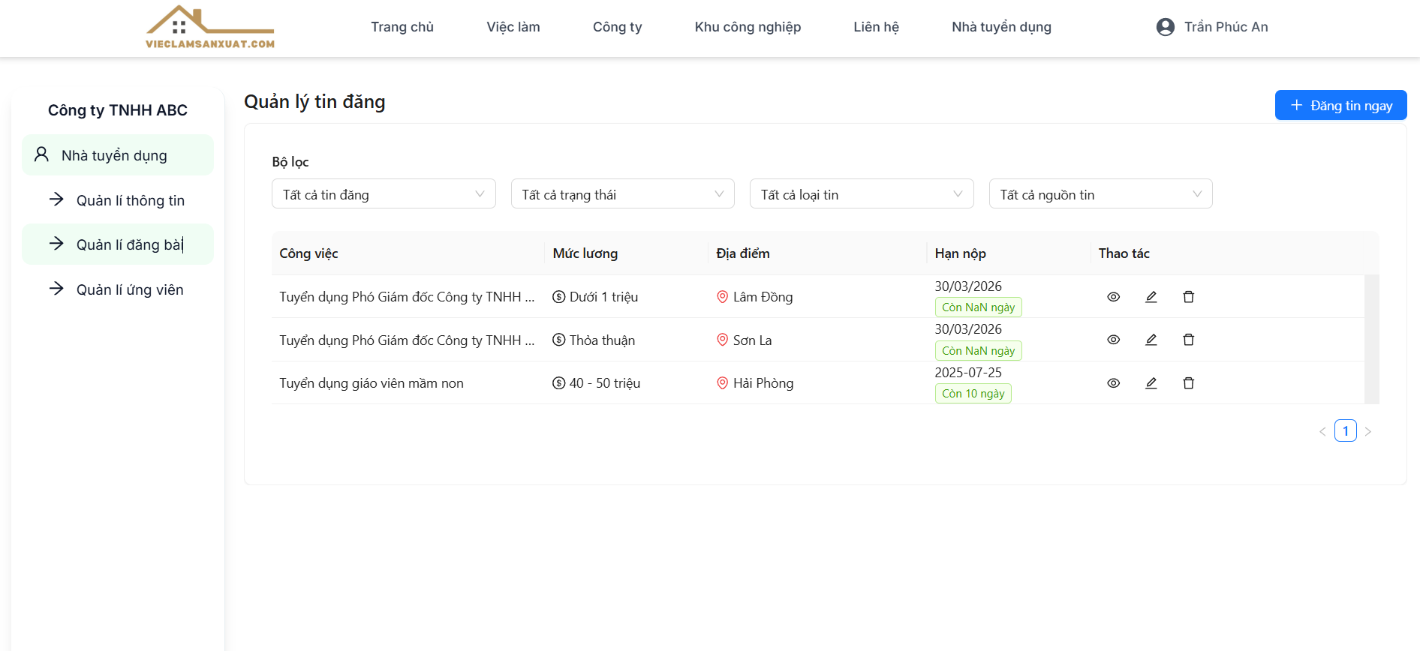
Task: Delete the Lâm Đồng job posting
Action: coord(1188,297)
